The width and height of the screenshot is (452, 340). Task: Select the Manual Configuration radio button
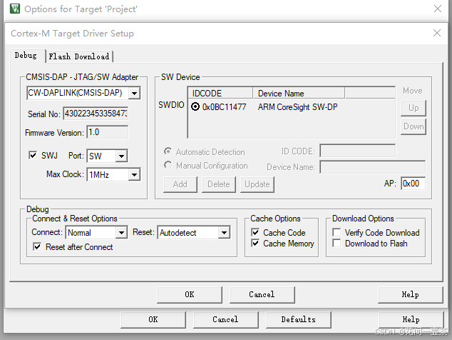tap(168, 165)
